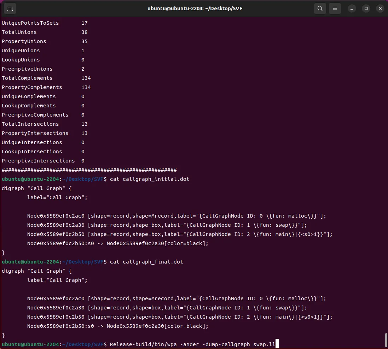388x349 pixels.
Task: Click Release-build/bin/wpa path in the last command
Action: (144, 344)
